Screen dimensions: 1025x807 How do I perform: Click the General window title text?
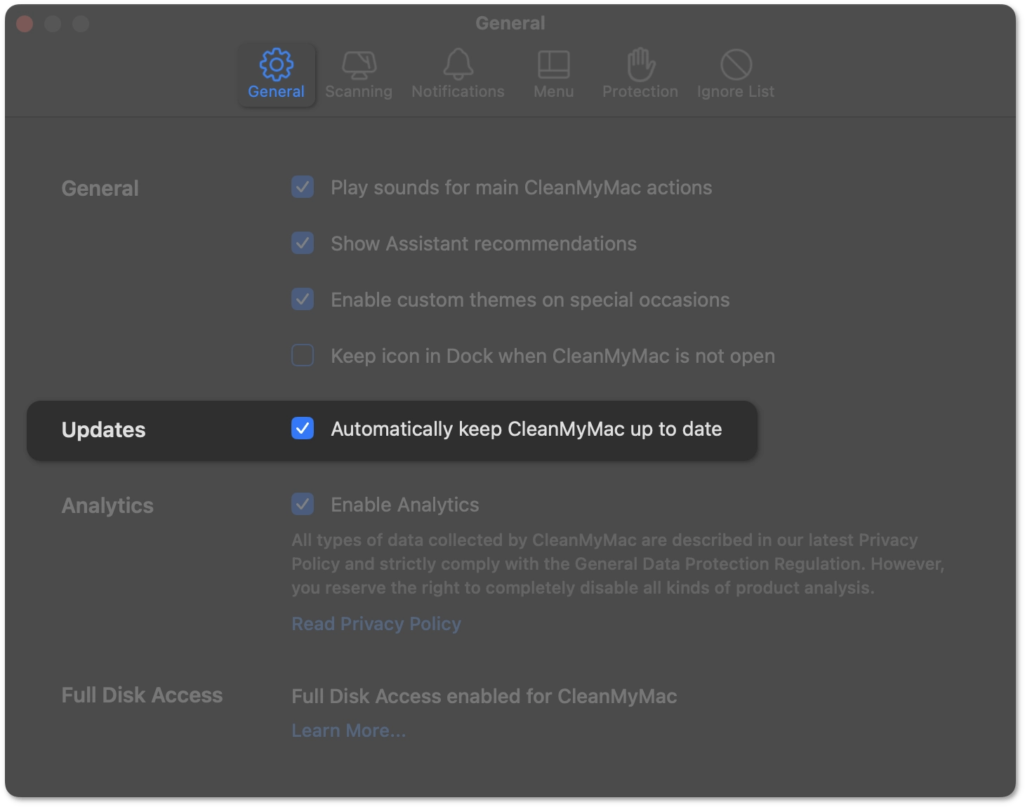(x=510, y=23)
